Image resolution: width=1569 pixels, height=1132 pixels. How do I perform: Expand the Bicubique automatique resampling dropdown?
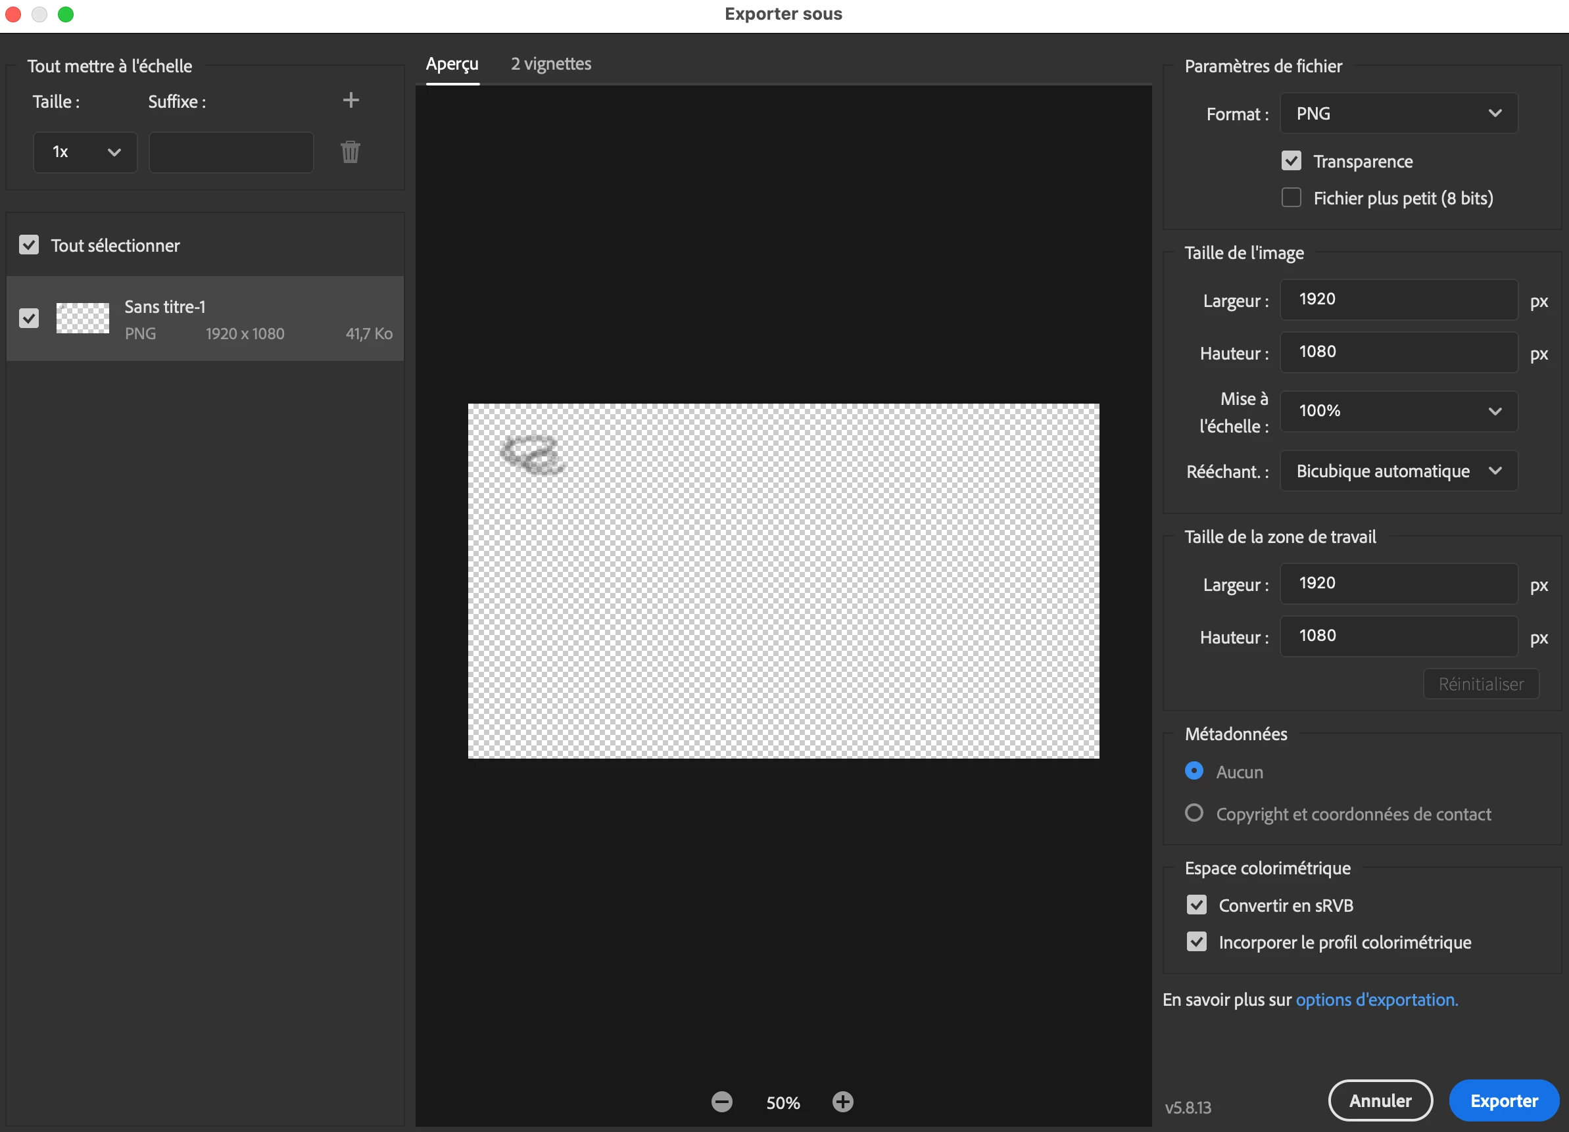coord(1398,471)
